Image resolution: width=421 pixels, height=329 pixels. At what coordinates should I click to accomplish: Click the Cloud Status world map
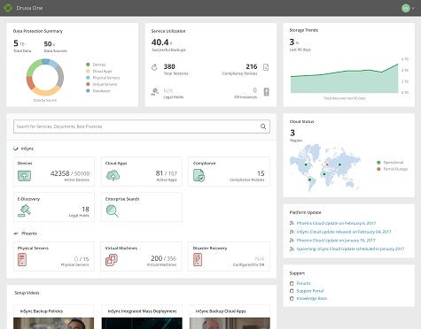tap(325, 167)
